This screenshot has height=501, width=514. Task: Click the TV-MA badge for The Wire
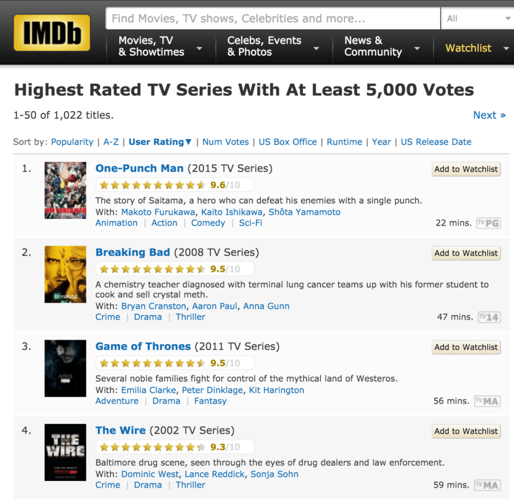point(487,485)
